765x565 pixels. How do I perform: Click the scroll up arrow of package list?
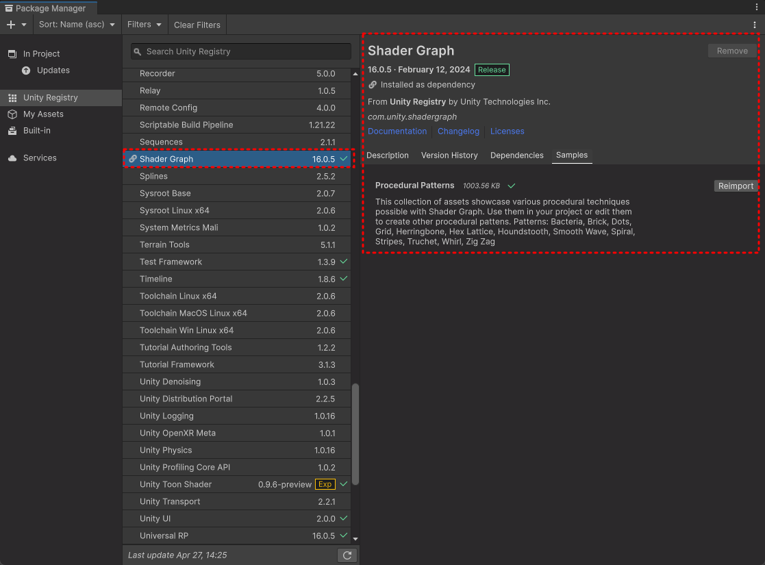pyautogui.click(x=355, y=74)
